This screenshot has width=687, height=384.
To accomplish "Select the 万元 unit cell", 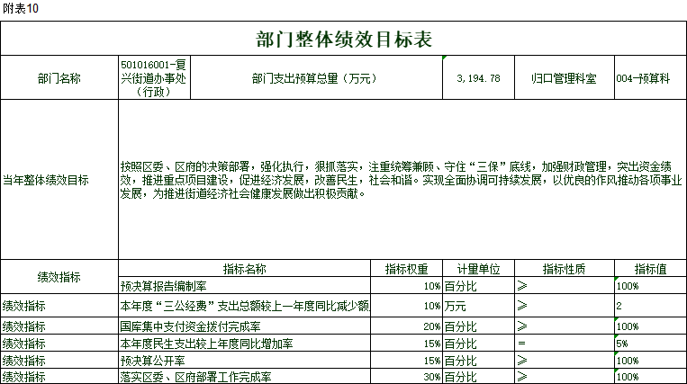I will point(478,306).
